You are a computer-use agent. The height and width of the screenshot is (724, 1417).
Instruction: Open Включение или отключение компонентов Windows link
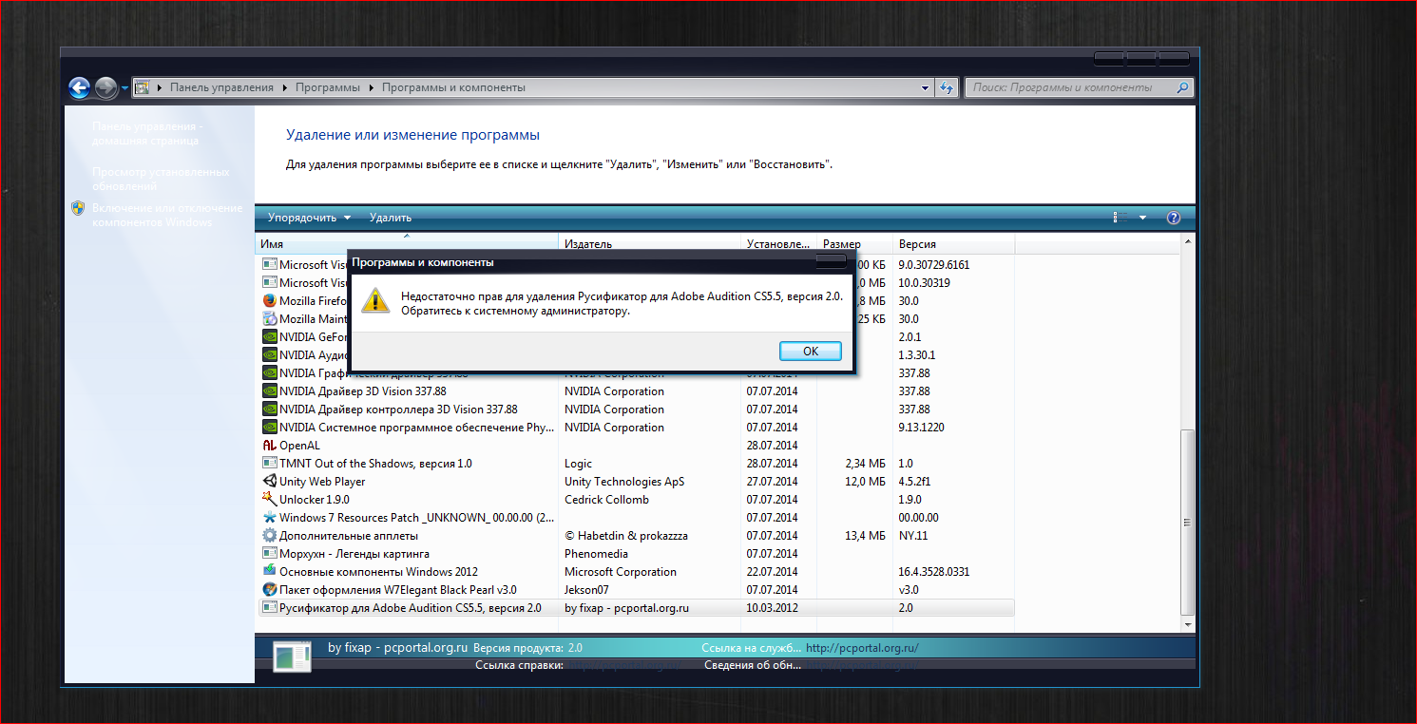click(x=166, y=215)
